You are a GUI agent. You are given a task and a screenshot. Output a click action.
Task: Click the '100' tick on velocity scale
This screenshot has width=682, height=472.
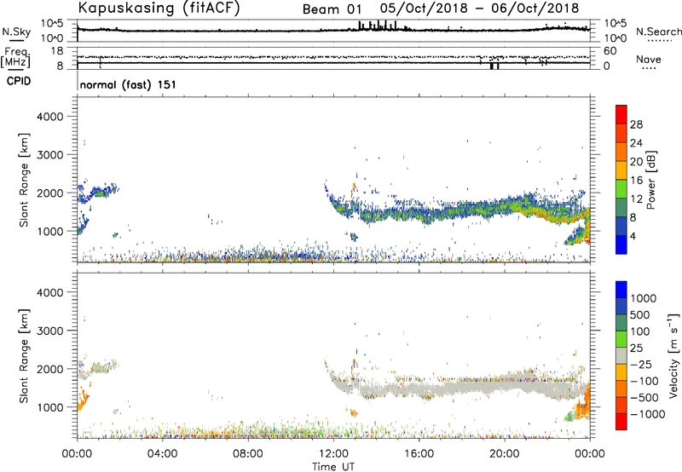pyautogui.click(x=639, y=331)
